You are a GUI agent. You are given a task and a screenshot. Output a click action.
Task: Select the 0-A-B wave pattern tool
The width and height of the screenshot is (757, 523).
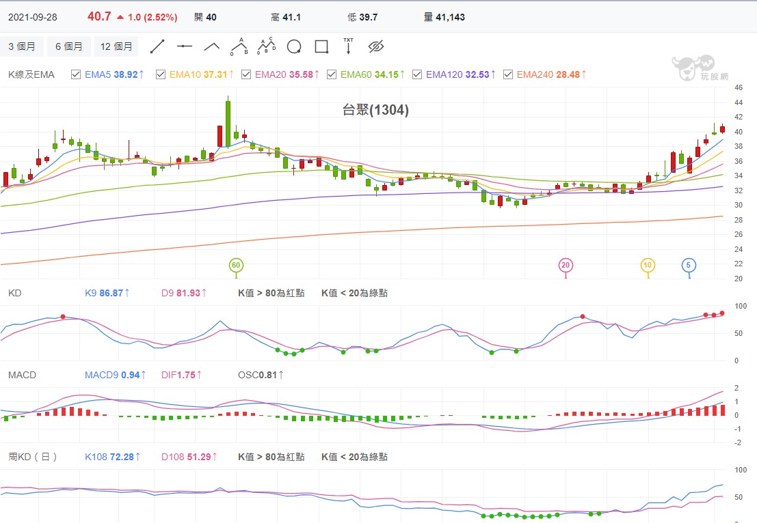click(x=238, y=46)
